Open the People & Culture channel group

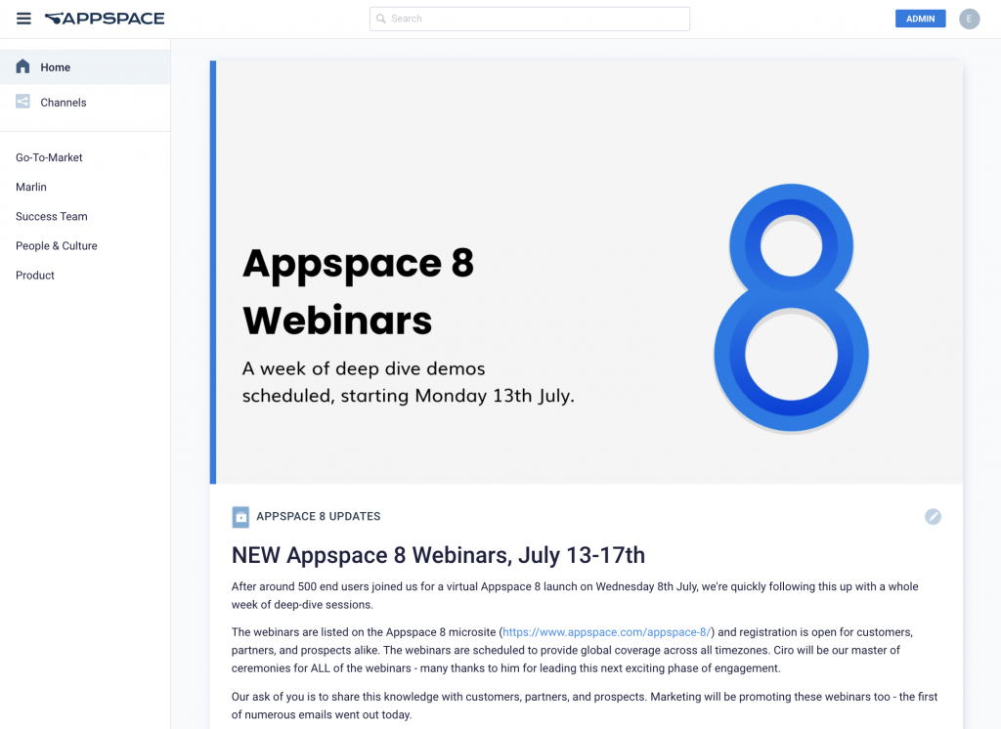(x=57, y=245)
